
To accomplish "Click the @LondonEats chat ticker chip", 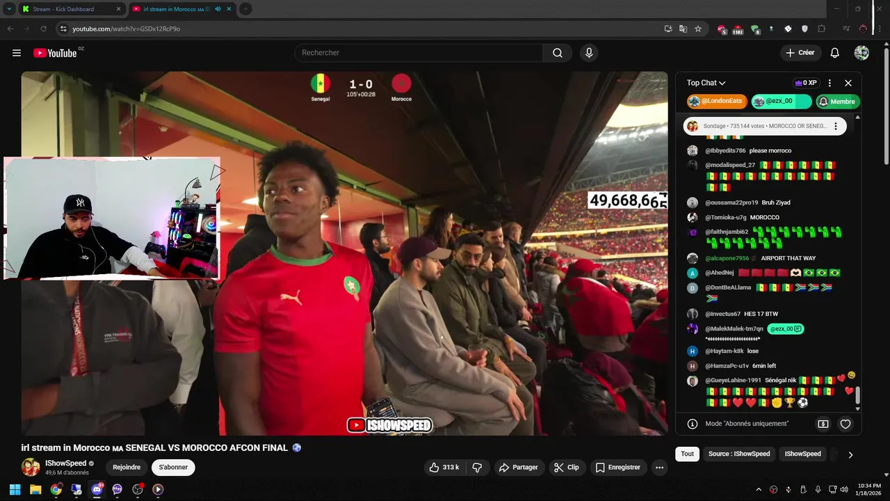I will [x=717, y=102].
